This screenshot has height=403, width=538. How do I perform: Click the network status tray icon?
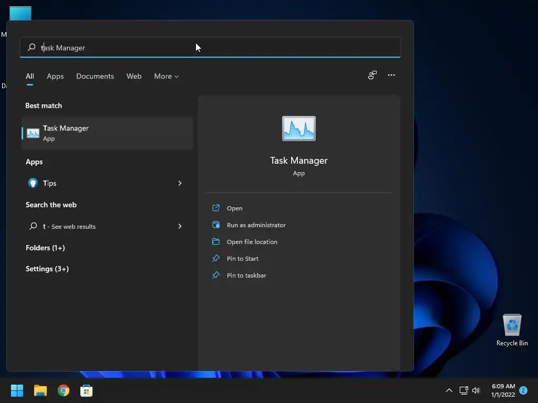click(463, 390)
